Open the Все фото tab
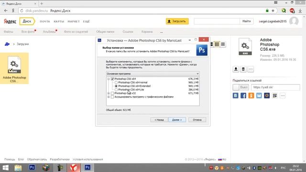Image resolution: width=306 pixels, height=172 pixels. [x=28, y=32]
